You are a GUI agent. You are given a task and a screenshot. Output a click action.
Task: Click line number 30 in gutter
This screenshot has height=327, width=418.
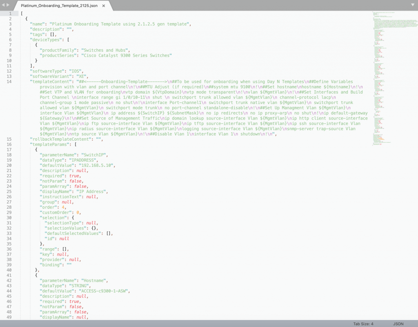pos(9,218)
